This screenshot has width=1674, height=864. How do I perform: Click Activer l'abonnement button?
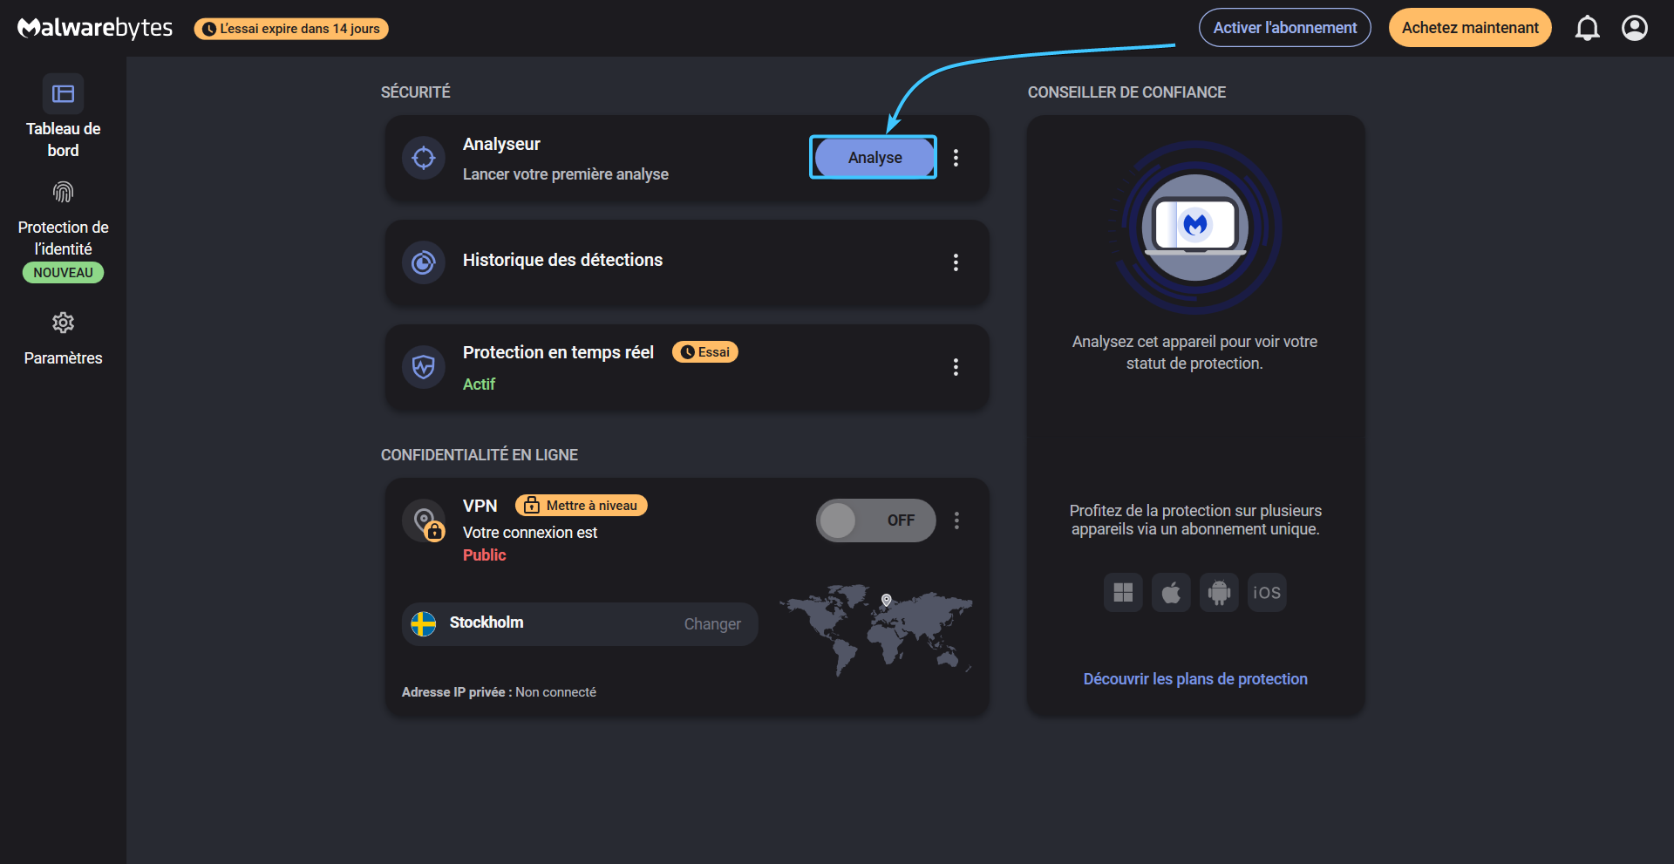click(1285, 28)
